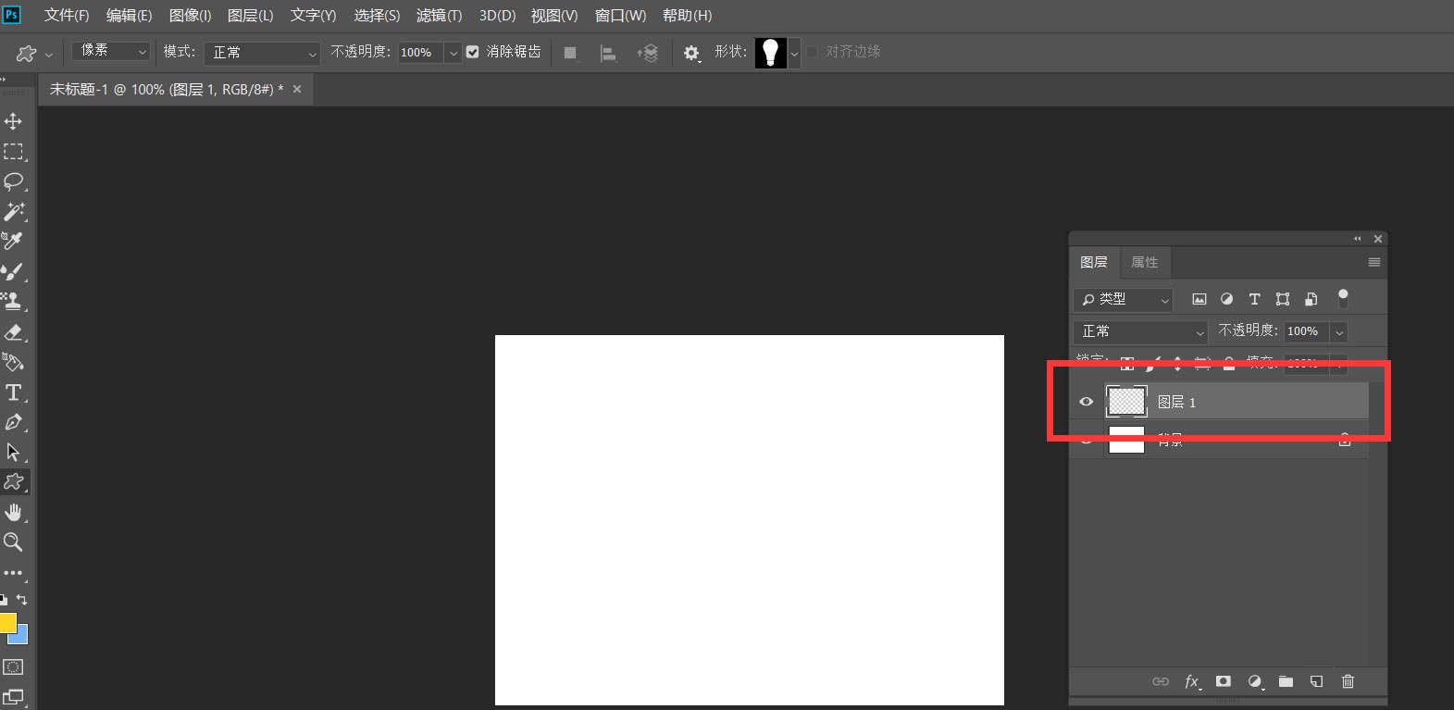The height and width of the screenshot is (710, 1454).
Task: Swap foreground and background colors
Action: (22, 600)
